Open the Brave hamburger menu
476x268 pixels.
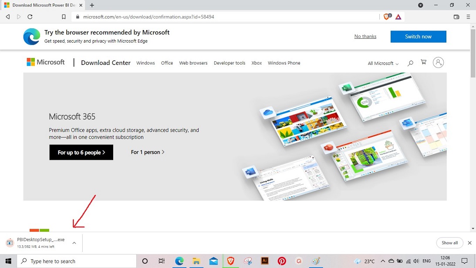click(x=468, y=17)
